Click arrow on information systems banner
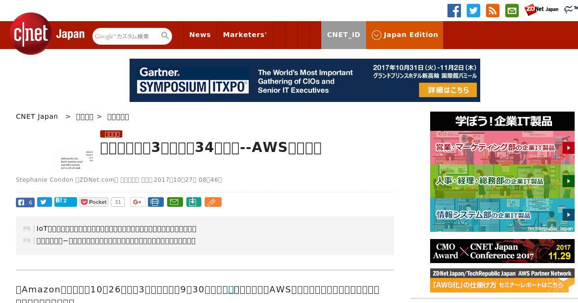Screen dimensions: 578x303 568,215
